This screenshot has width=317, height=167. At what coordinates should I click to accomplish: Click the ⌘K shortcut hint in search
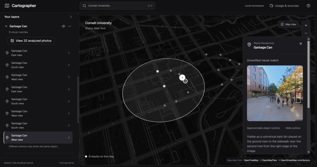[x=150, y=5]
